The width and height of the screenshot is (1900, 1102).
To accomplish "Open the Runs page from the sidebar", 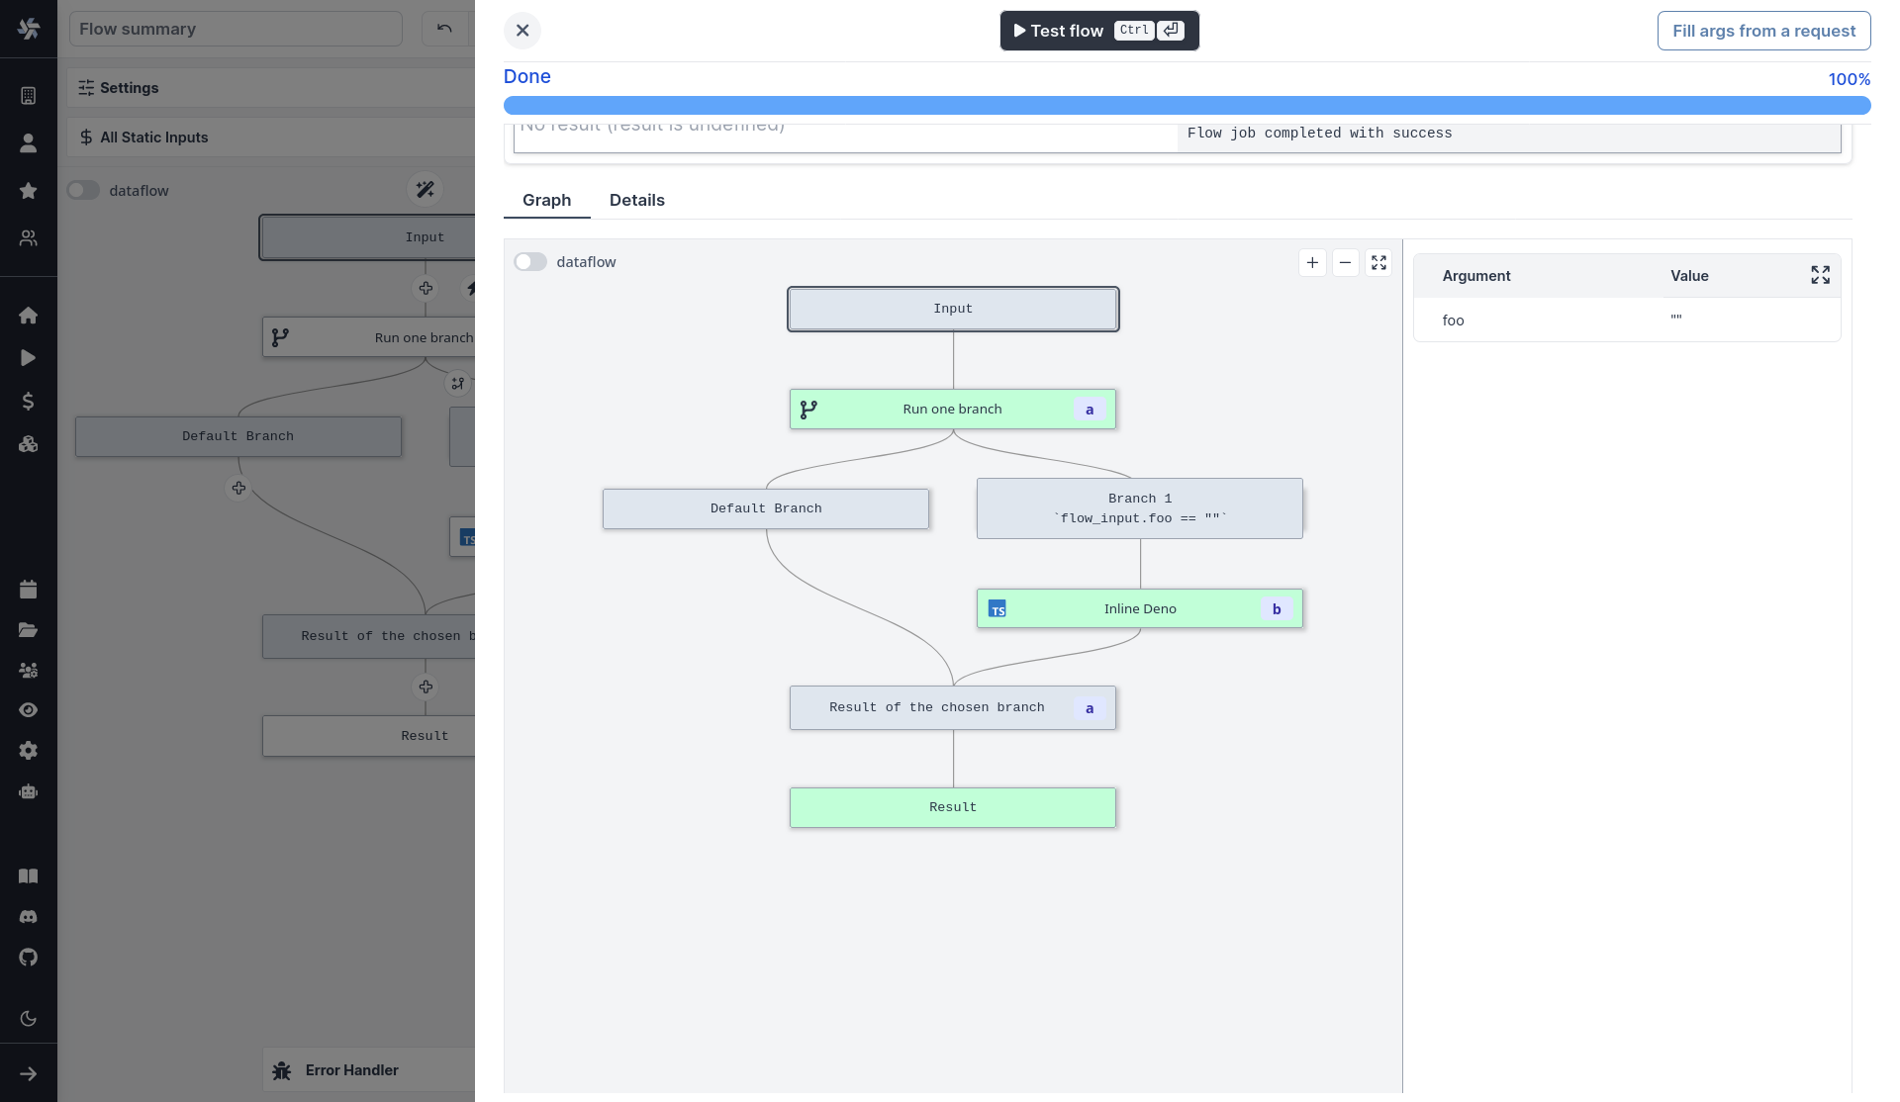I will point(29,357).
